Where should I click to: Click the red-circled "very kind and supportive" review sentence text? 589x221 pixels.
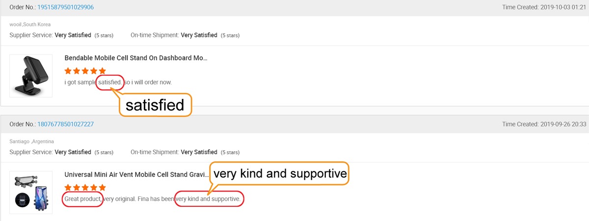click(x=209, y=199)
